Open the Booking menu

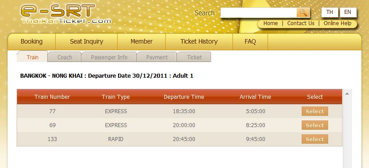(31, 42)
